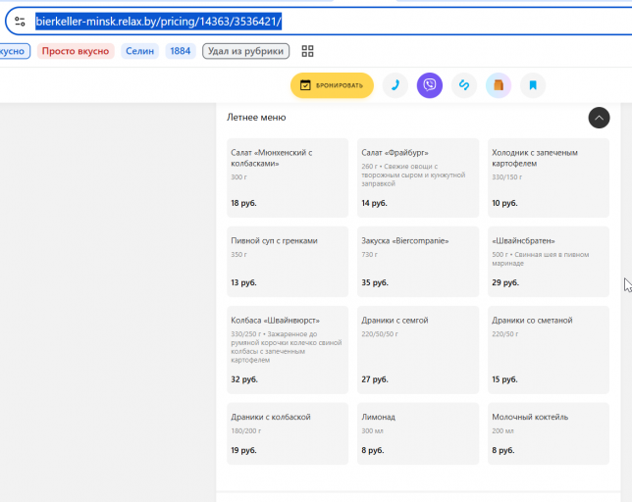
Task: Select the Молочный коктейль card
Action: 549,433
